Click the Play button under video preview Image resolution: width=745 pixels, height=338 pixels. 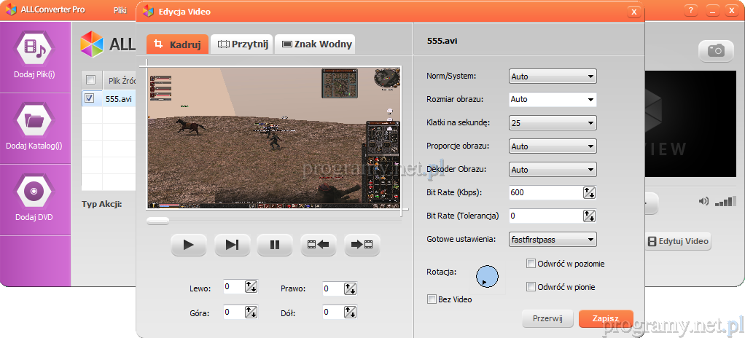pos(189,245)
